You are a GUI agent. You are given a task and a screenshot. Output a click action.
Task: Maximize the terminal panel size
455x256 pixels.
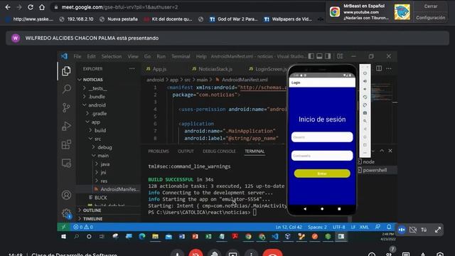[382, 151]
